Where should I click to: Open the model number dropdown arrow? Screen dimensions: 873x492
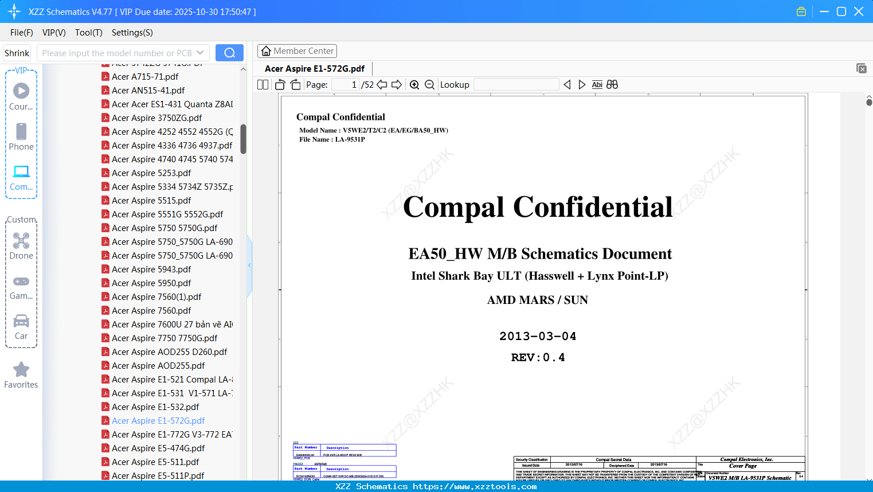(x=200, y=53)
